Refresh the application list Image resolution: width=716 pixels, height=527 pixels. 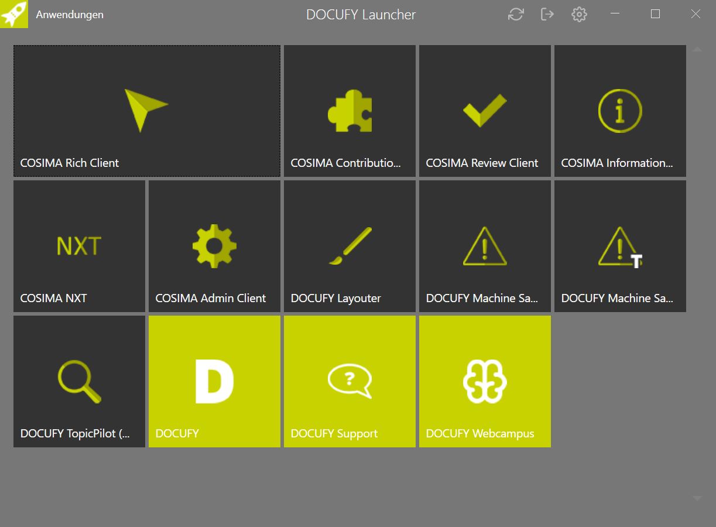tap(516, 14)
